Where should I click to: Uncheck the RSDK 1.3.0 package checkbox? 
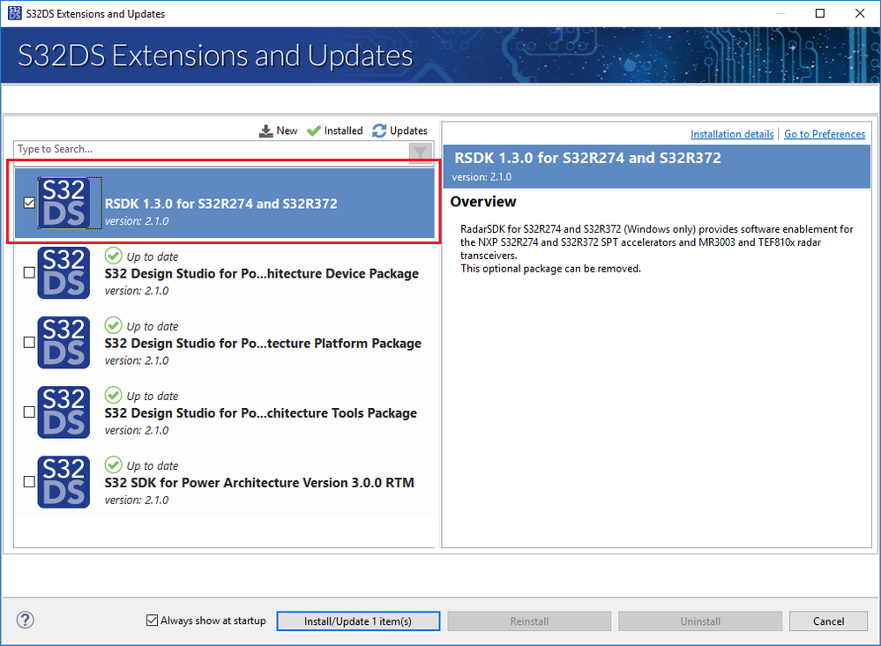coord(29,203)
